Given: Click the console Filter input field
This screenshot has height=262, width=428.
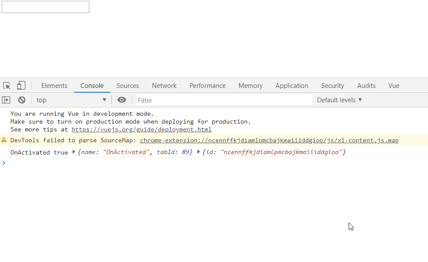Looking at the screenshot, I should click(x=224, y=100).
